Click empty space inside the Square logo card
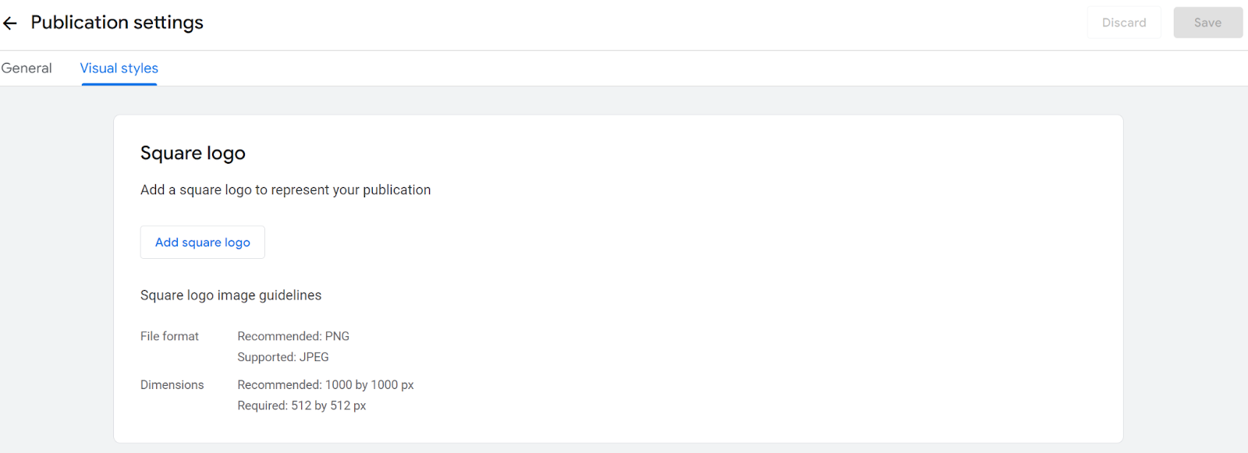 point(741,273)
